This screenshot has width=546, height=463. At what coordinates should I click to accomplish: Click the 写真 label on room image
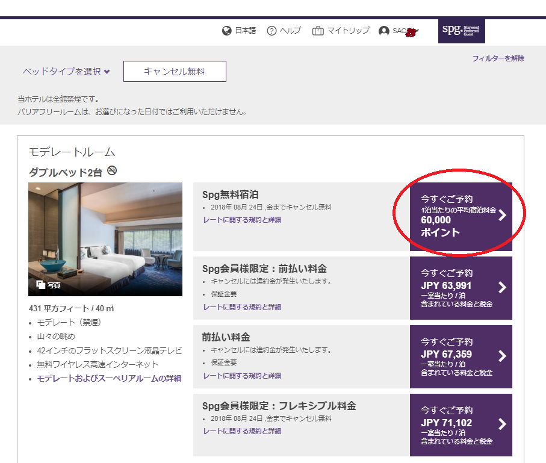pos(54,285)
